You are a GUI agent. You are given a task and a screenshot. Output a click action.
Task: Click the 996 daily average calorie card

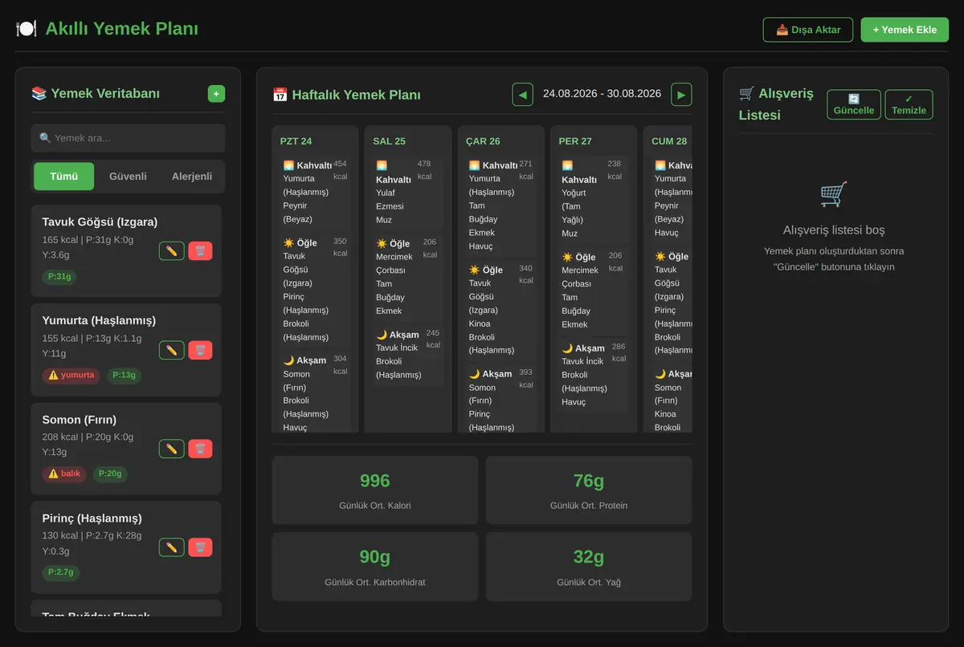click(375, 490)
